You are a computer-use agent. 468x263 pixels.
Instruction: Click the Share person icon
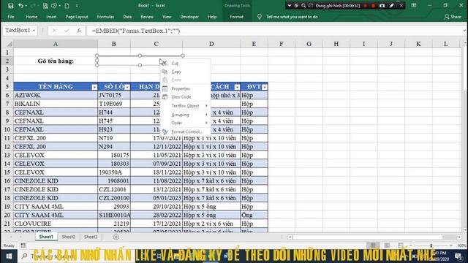tap(447, 17)
